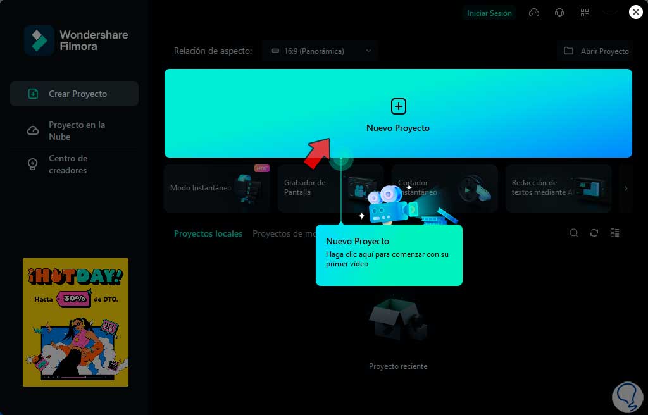Click the Iniciar Sesión button
This screenshot has width=648, height=415.
[x=489, y=13]
